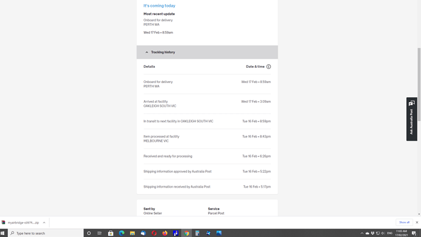Click 'Tue 16 Feb • 5:17pm' timestamp

[x=257, y=187]
